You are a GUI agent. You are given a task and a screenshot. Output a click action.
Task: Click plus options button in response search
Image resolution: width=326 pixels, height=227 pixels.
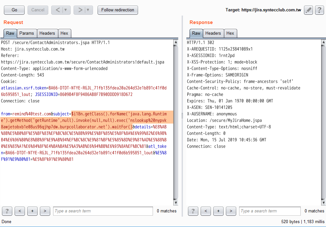click(x=218, y=211)
